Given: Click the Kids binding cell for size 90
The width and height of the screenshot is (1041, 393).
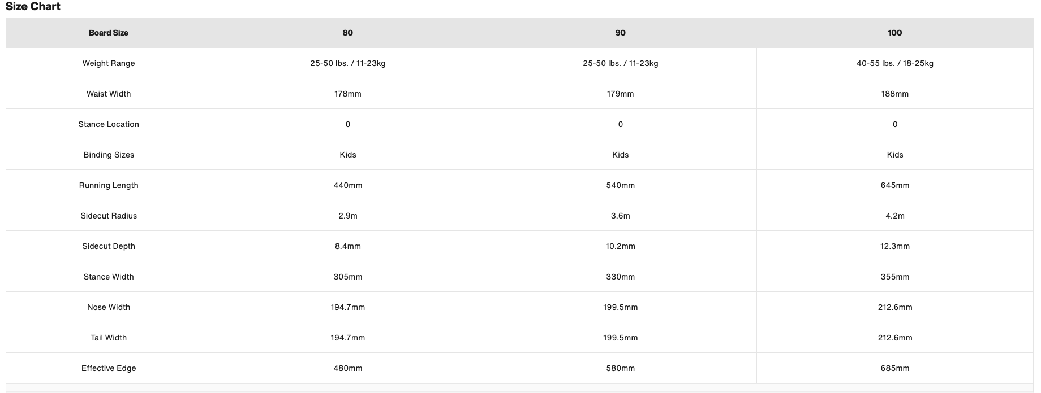Looking at the screenshot, I should click(x=620, y=155).
